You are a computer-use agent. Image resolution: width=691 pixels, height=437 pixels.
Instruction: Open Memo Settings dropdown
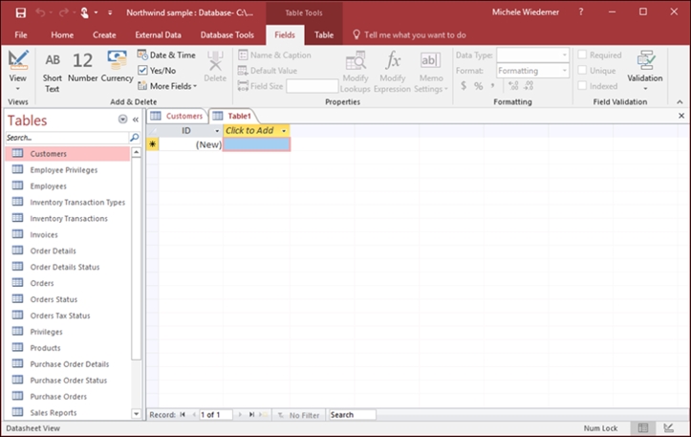[x=430, y=72]
